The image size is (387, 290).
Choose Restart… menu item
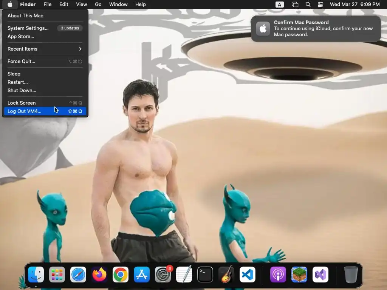tap(45, 82)
